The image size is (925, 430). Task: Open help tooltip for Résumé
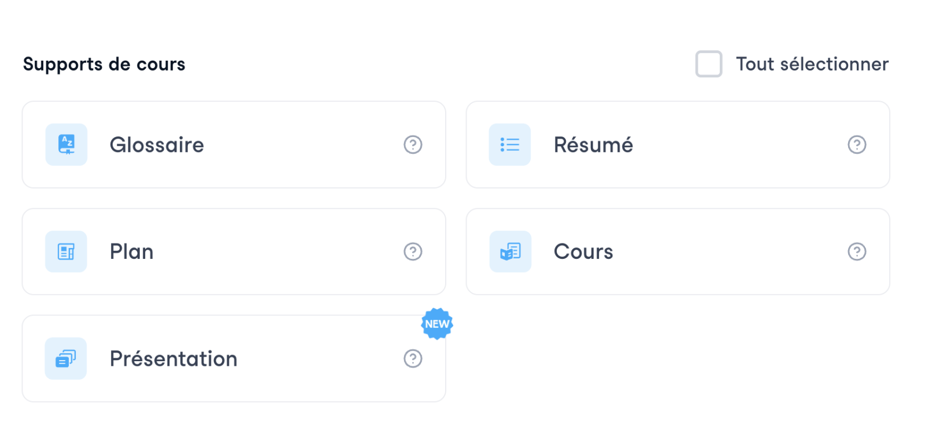pos(857,144)
